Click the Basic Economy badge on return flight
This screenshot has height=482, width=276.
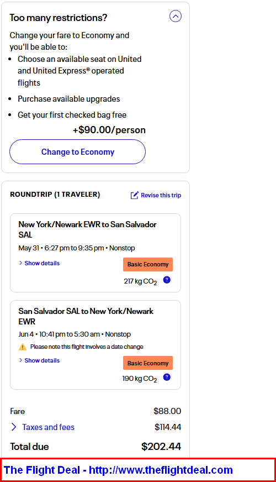point(148,363)
